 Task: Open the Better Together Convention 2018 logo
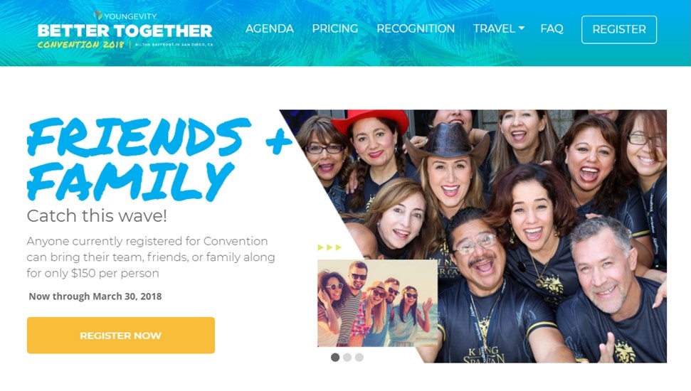(125, 30)
